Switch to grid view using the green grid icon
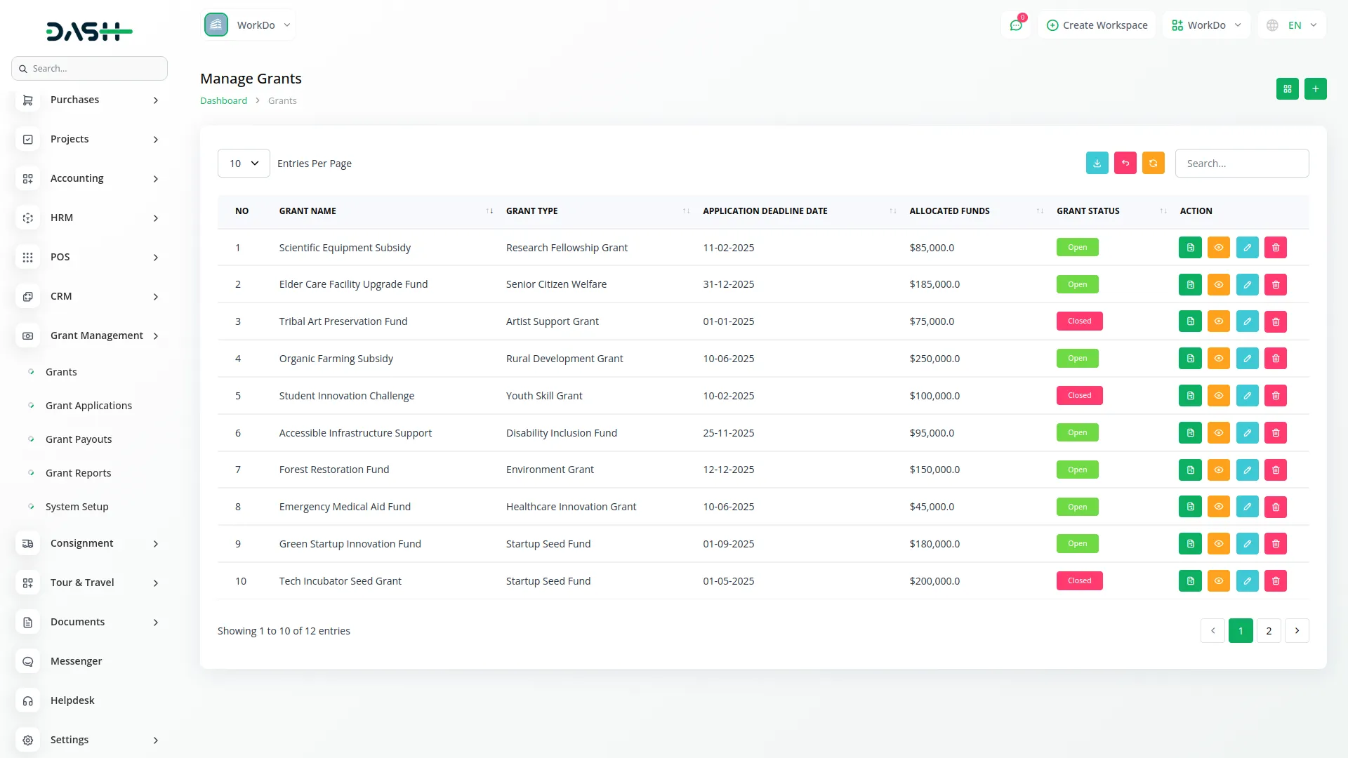Viewport: 1348px width, 758px height. 1287,88
